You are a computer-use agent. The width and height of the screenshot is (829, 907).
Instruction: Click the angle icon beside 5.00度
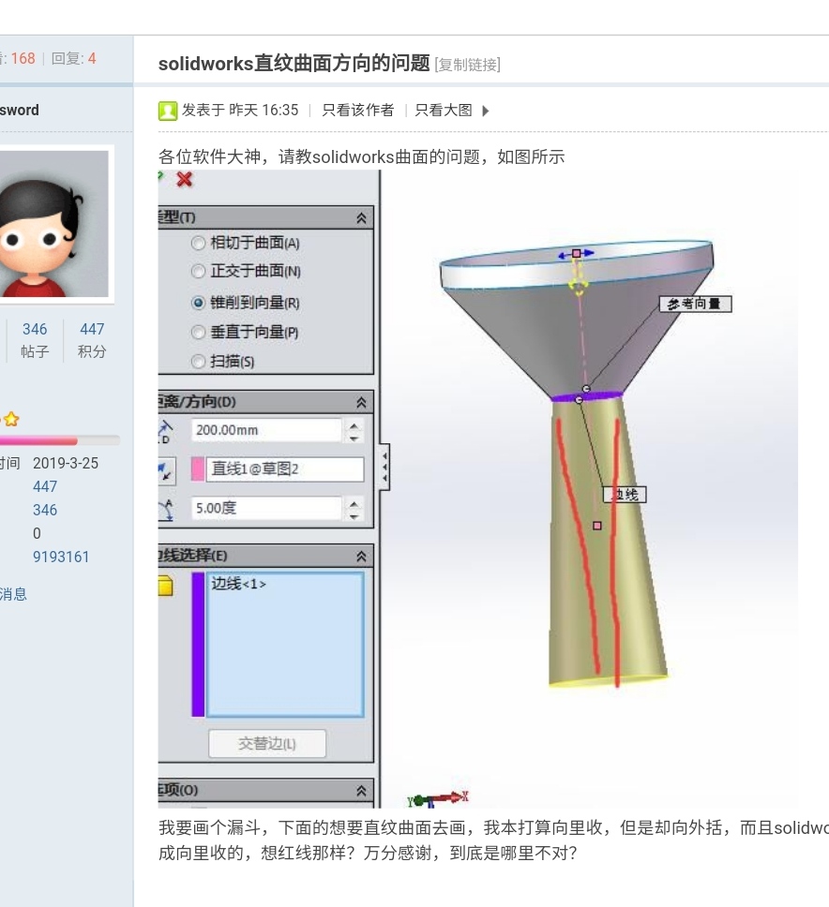tap(166, 509)
